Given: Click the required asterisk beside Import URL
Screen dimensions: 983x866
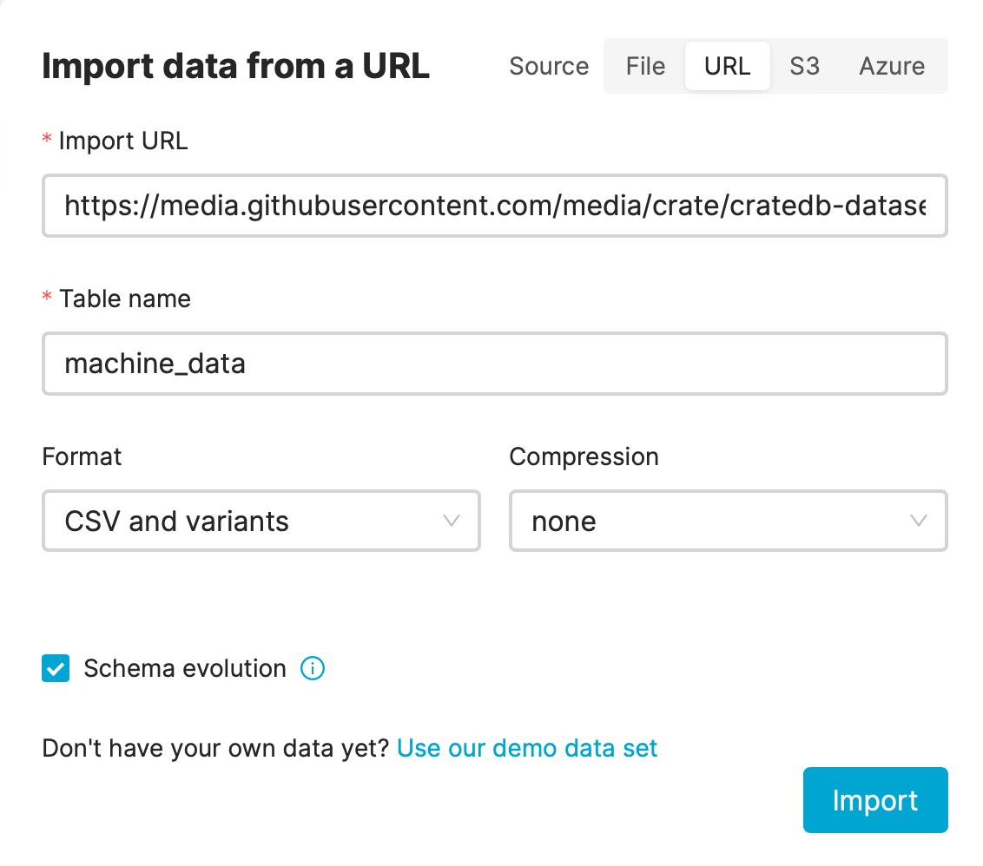Looking at the screenshot, I should coord(46,141).
